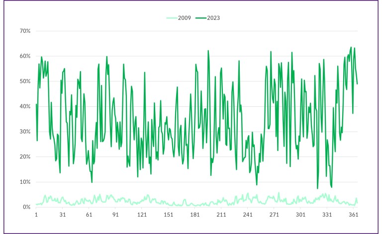Select the light green 2009 legend line swatch
This screenshot has height=234, width=382.
click(173, 17)
